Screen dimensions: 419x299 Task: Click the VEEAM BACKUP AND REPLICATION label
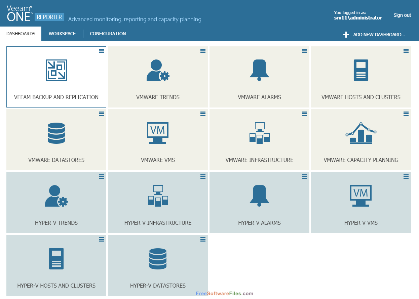[56, 97]
